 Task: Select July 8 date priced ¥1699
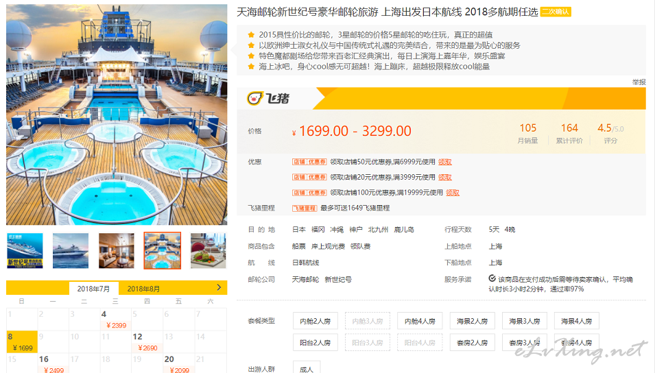(22, 341)
